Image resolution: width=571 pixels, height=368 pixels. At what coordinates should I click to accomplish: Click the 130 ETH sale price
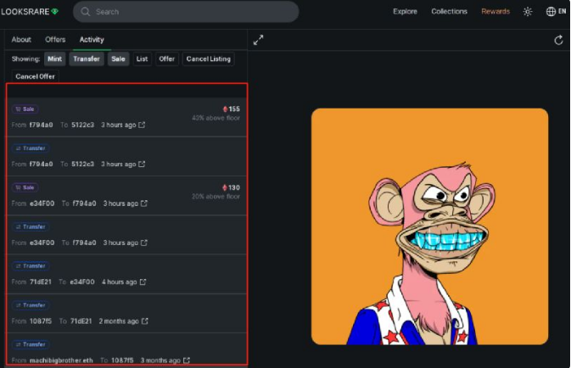(232, 187)
